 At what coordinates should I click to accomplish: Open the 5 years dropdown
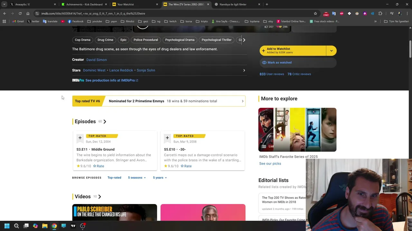160,178
